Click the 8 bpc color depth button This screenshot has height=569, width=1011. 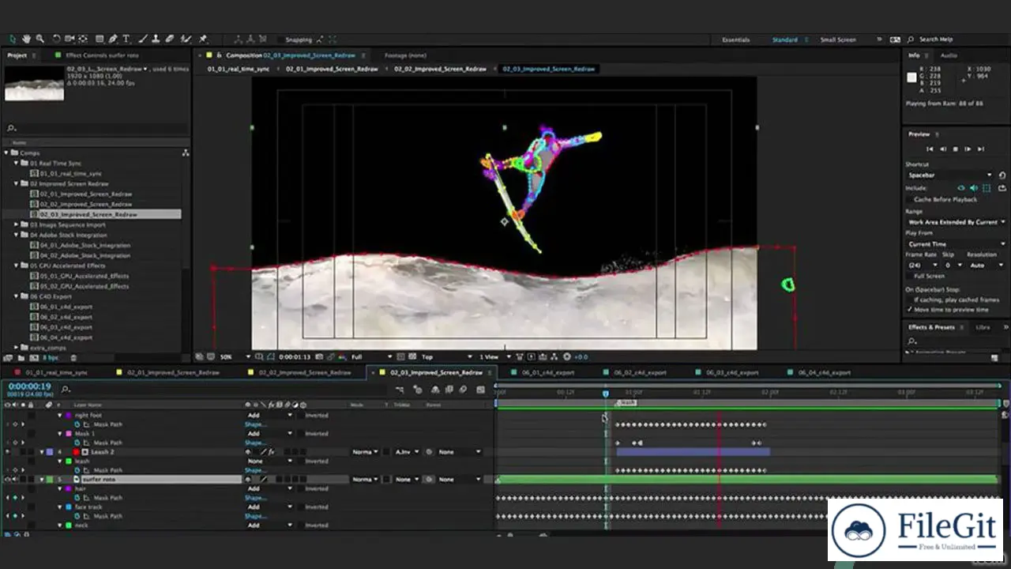tap(51, 357)
